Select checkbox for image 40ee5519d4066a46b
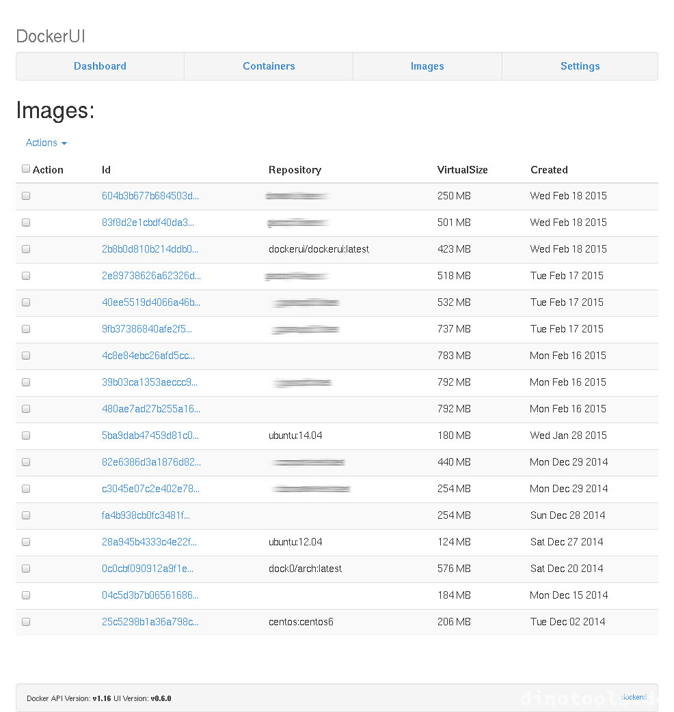This screenshot has height=712, width=674. coord(26,302)
